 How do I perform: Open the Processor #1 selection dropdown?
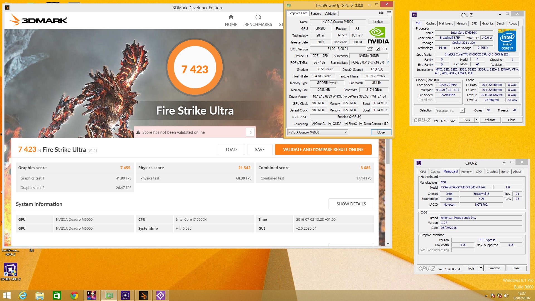tap(449, 111)
